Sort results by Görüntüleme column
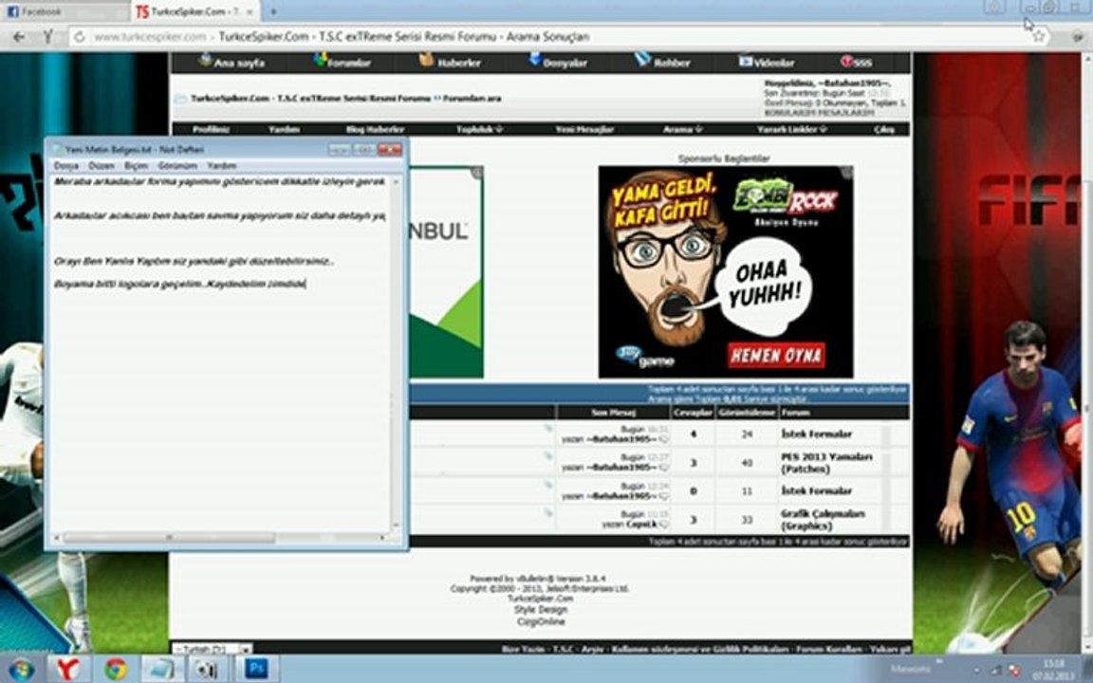This screenshot has width=1093, height=683. 747,412
